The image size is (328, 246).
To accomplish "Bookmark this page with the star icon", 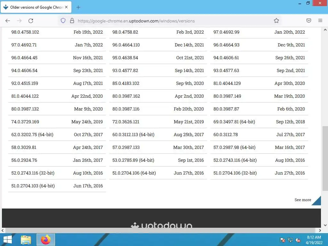I will click(276, 20).
